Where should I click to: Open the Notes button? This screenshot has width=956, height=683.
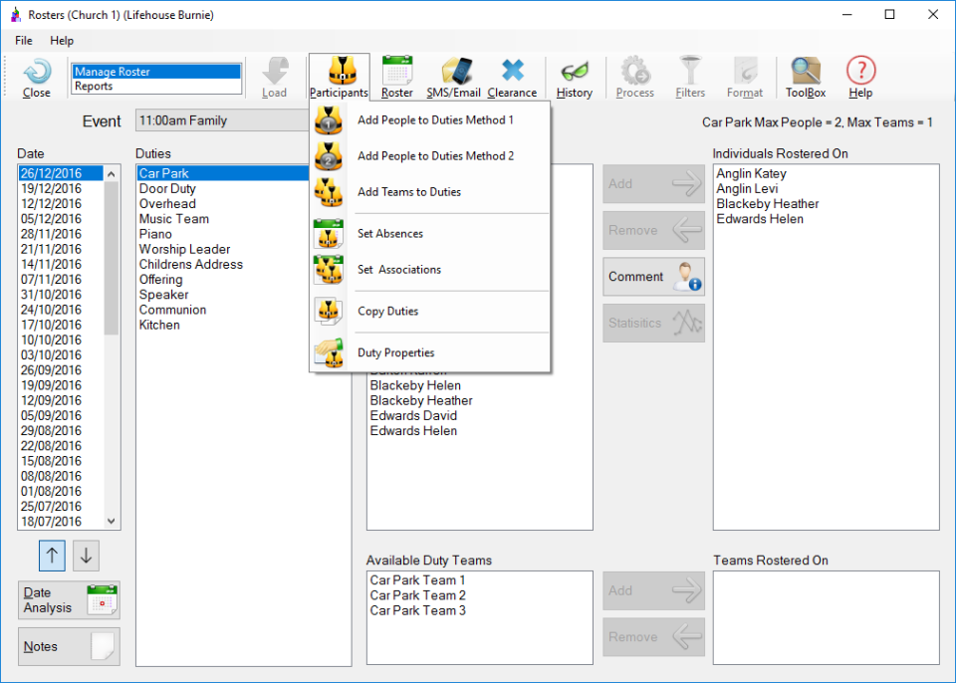[69, 646]
